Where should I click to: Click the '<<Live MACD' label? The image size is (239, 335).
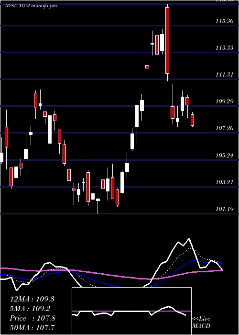pos(201,322)
